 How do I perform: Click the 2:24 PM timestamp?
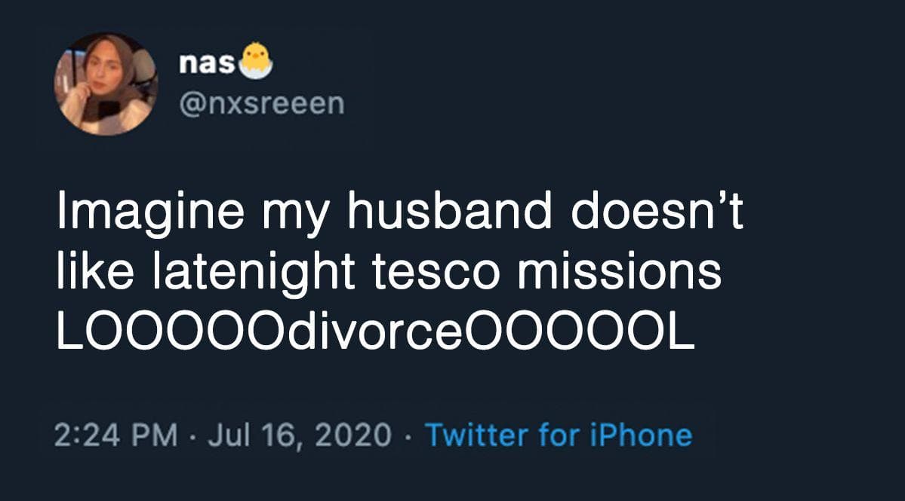(116, 435)
